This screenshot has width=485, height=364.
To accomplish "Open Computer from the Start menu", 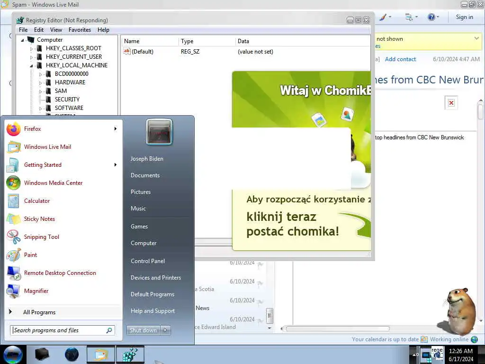I will tap(144, 243).
